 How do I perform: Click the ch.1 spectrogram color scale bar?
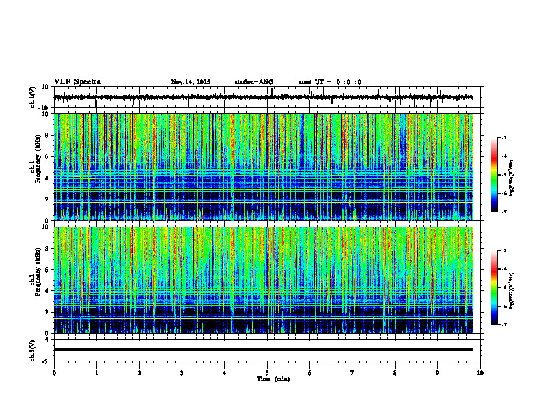[x=494, y=175]
